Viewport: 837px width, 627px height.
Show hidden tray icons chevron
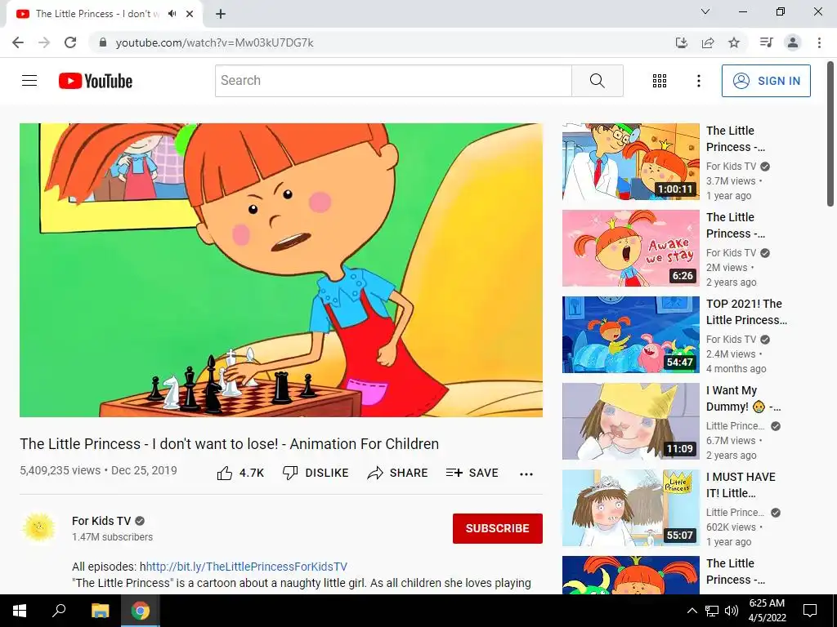pos(692,611)
